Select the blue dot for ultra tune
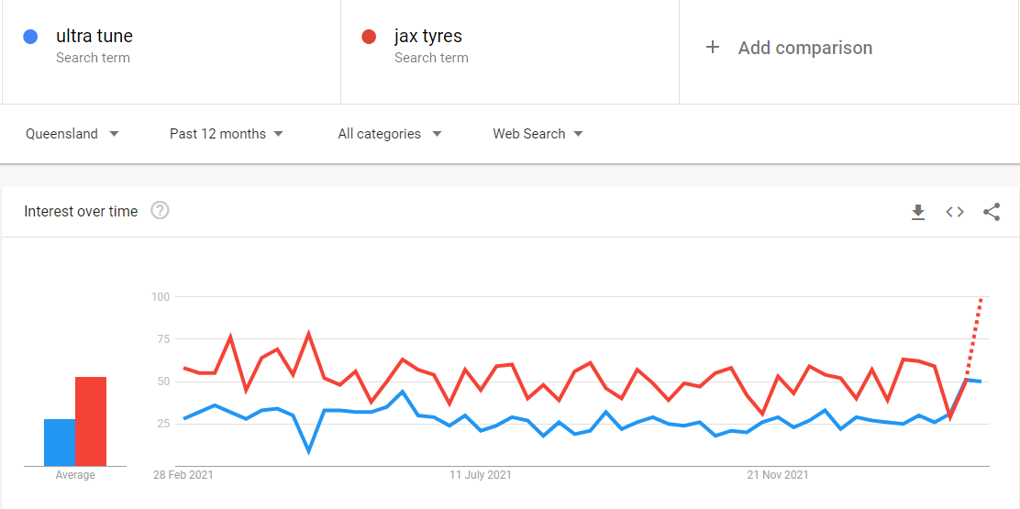Screen dimensions: 1020x509 tap(30, 37)
